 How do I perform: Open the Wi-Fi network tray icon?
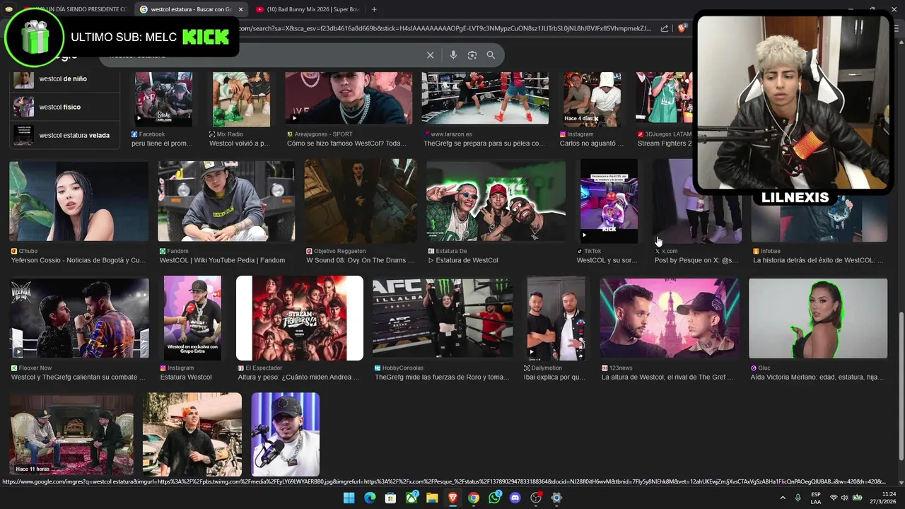834,498
